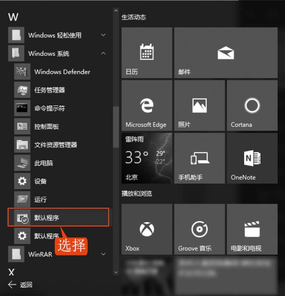285x296 pixels.
Task: Click the 设备 label text
Action: click(40, 181)
